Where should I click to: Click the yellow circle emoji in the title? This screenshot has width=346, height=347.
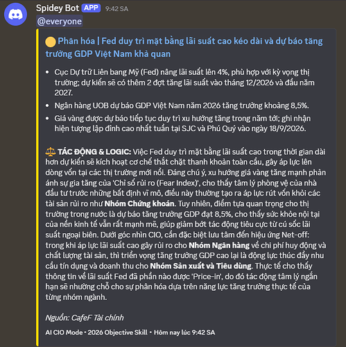click(x=51, y=42)
